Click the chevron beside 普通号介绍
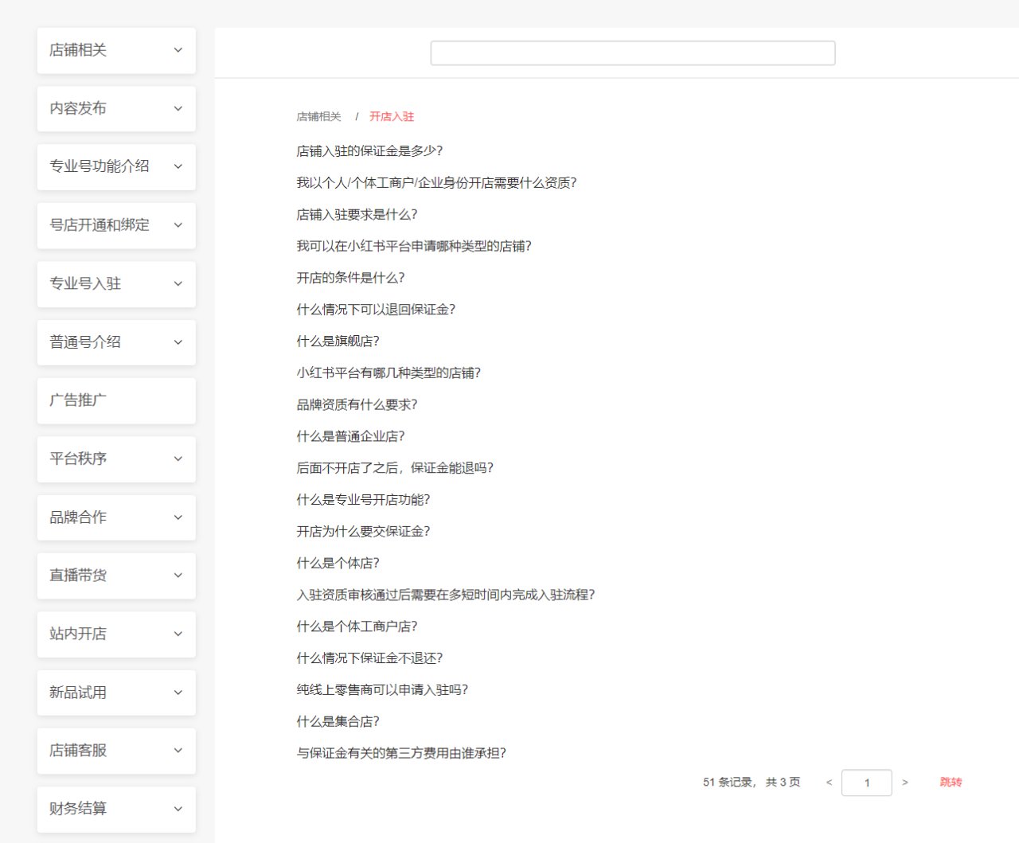The image size is (1019, 843). coord(178,342)
